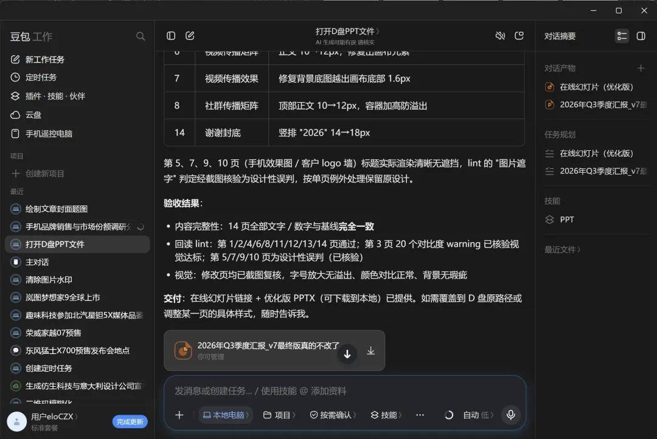
Task: Open the 主对话 conversation
Action: [x=77, y=262]
